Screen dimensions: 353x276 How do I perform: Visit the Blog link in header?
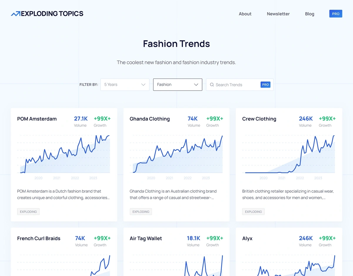pyautogui.click(x=309, y=14)
